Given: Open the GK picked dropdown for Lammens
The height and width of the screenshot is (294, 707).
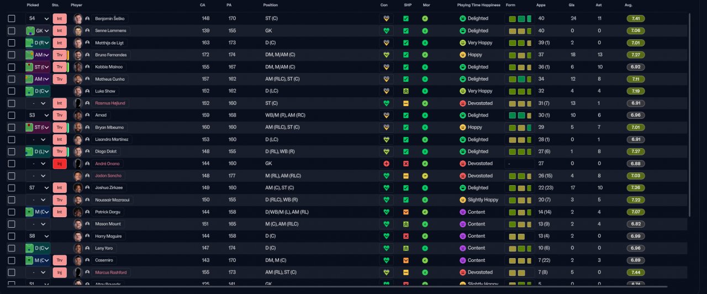Looking at the screenshot, I should pos(38,30).
